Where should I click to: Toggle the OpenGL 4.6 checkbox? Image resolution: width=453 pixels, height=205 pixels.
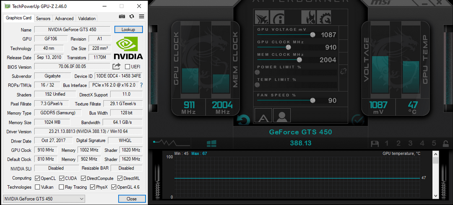[114, 187]
